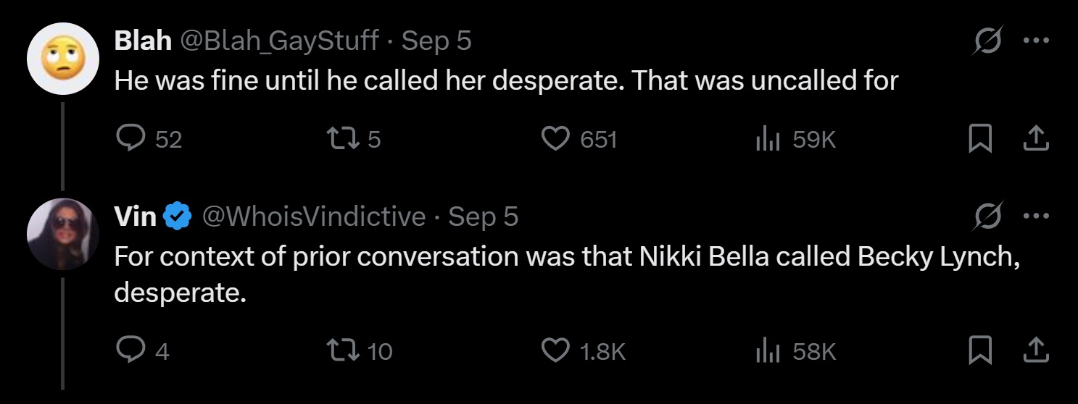Click Vin's sunglasses profile avatar
This screenshot has width=1078, height=404.
coord(62,234)
